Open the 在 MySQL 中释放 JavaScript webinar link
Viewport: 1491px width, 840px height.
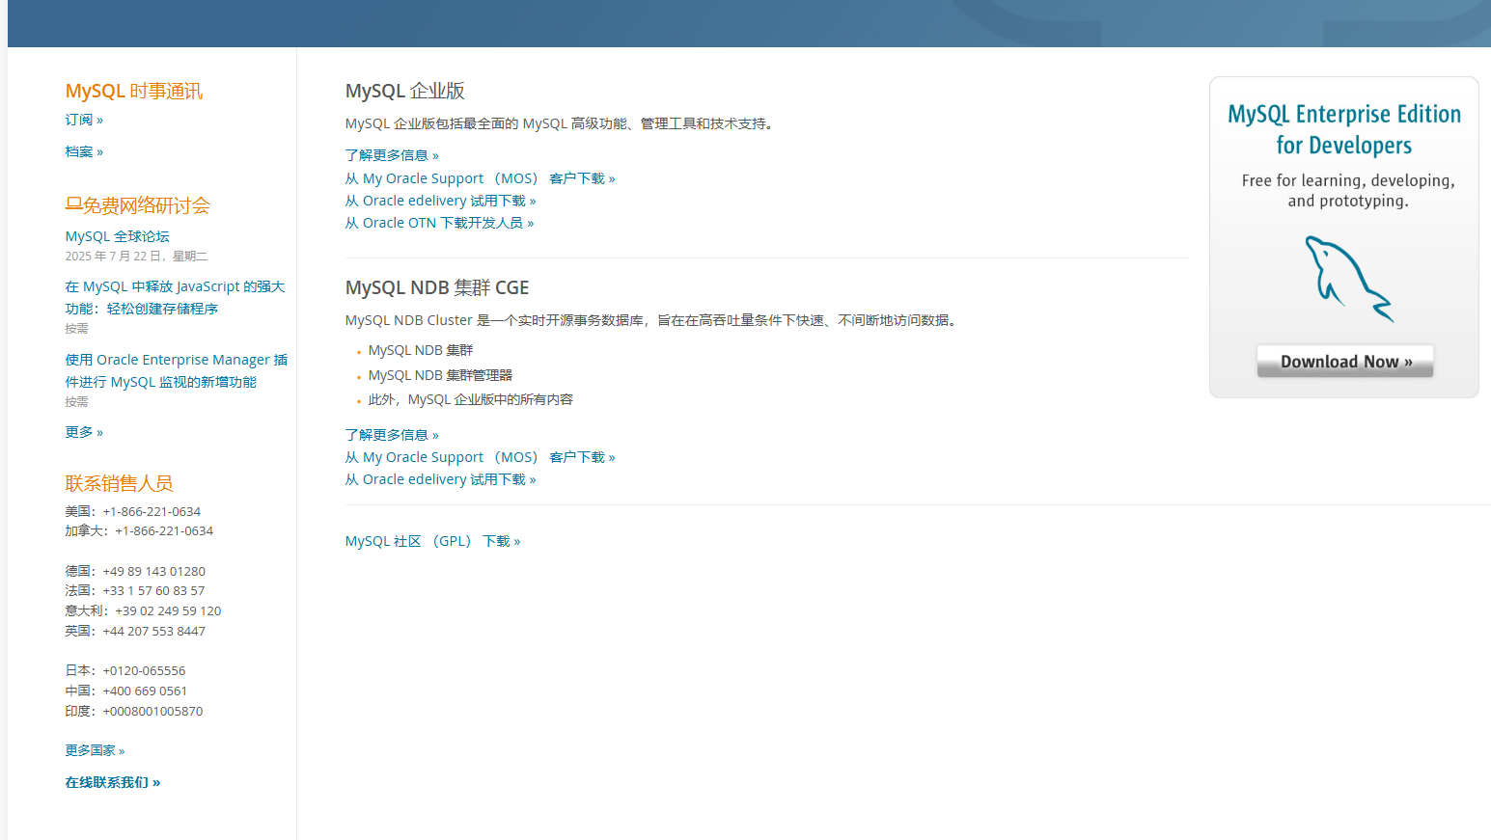[x=175, y=297]
